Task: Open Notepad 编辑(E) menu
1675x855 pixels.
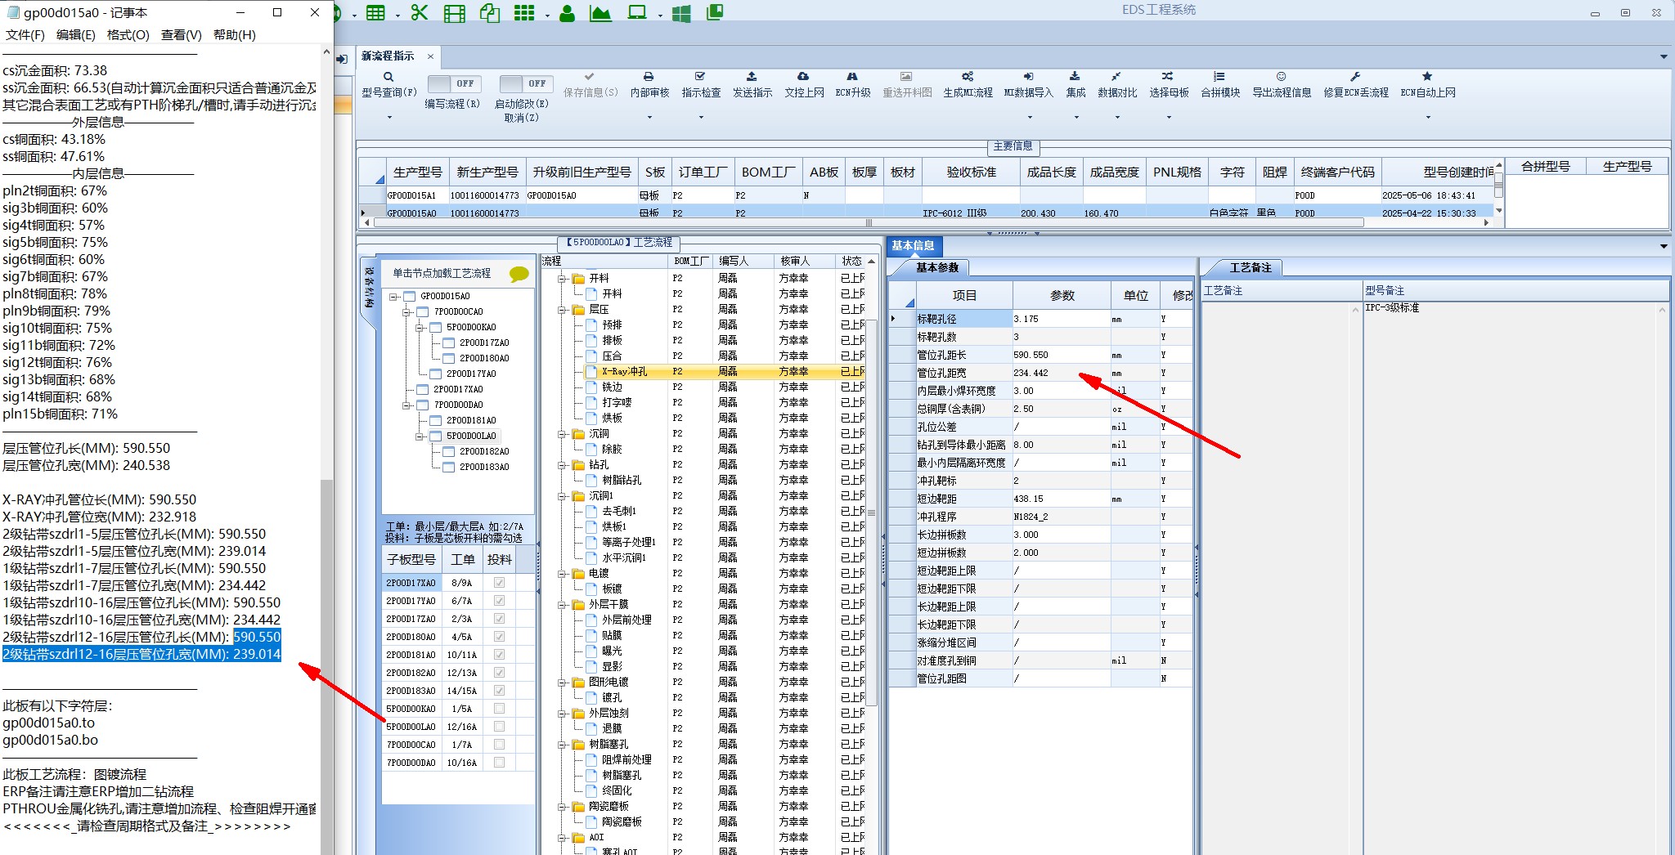Action: (76, 35)
